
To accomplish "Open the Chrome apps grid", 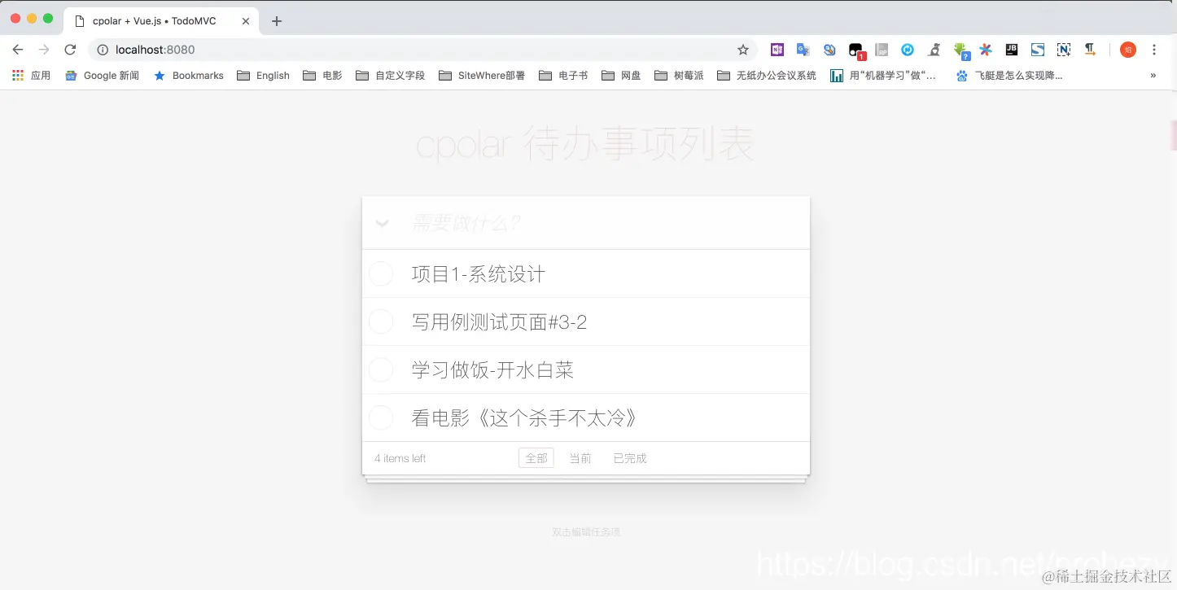I will [x=17, y=75].
